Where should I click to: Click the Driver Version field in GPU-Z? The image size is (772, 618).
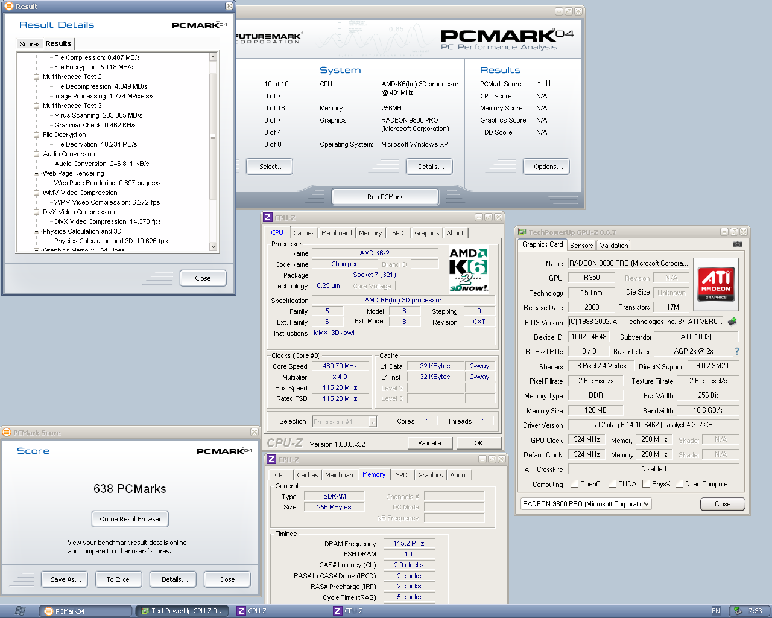[x=653, y=425]
